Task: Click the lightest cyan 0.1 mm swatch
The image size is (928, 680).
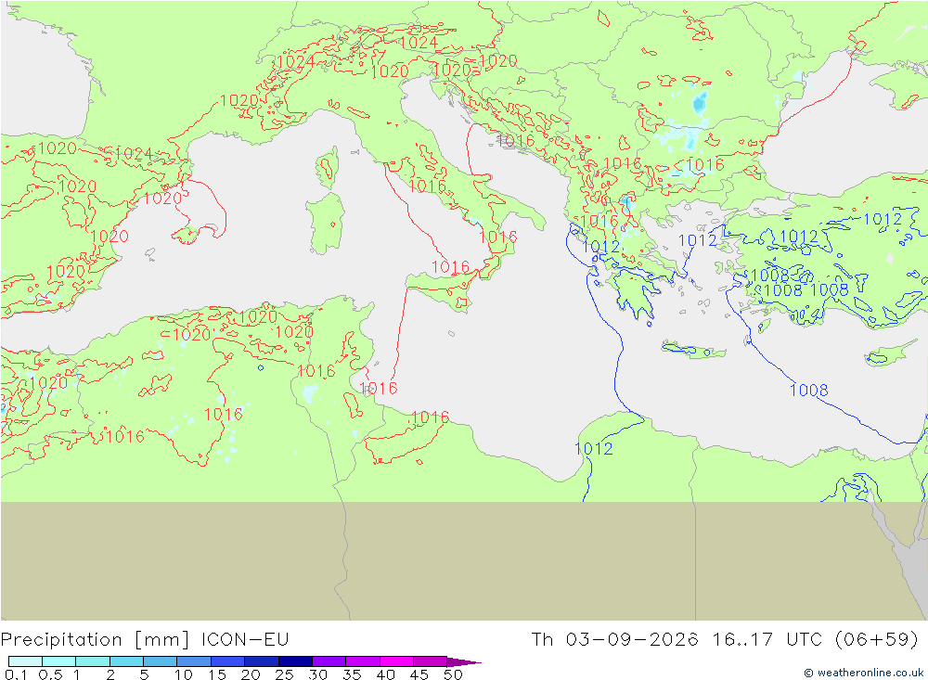Action: tap(25, 661)
